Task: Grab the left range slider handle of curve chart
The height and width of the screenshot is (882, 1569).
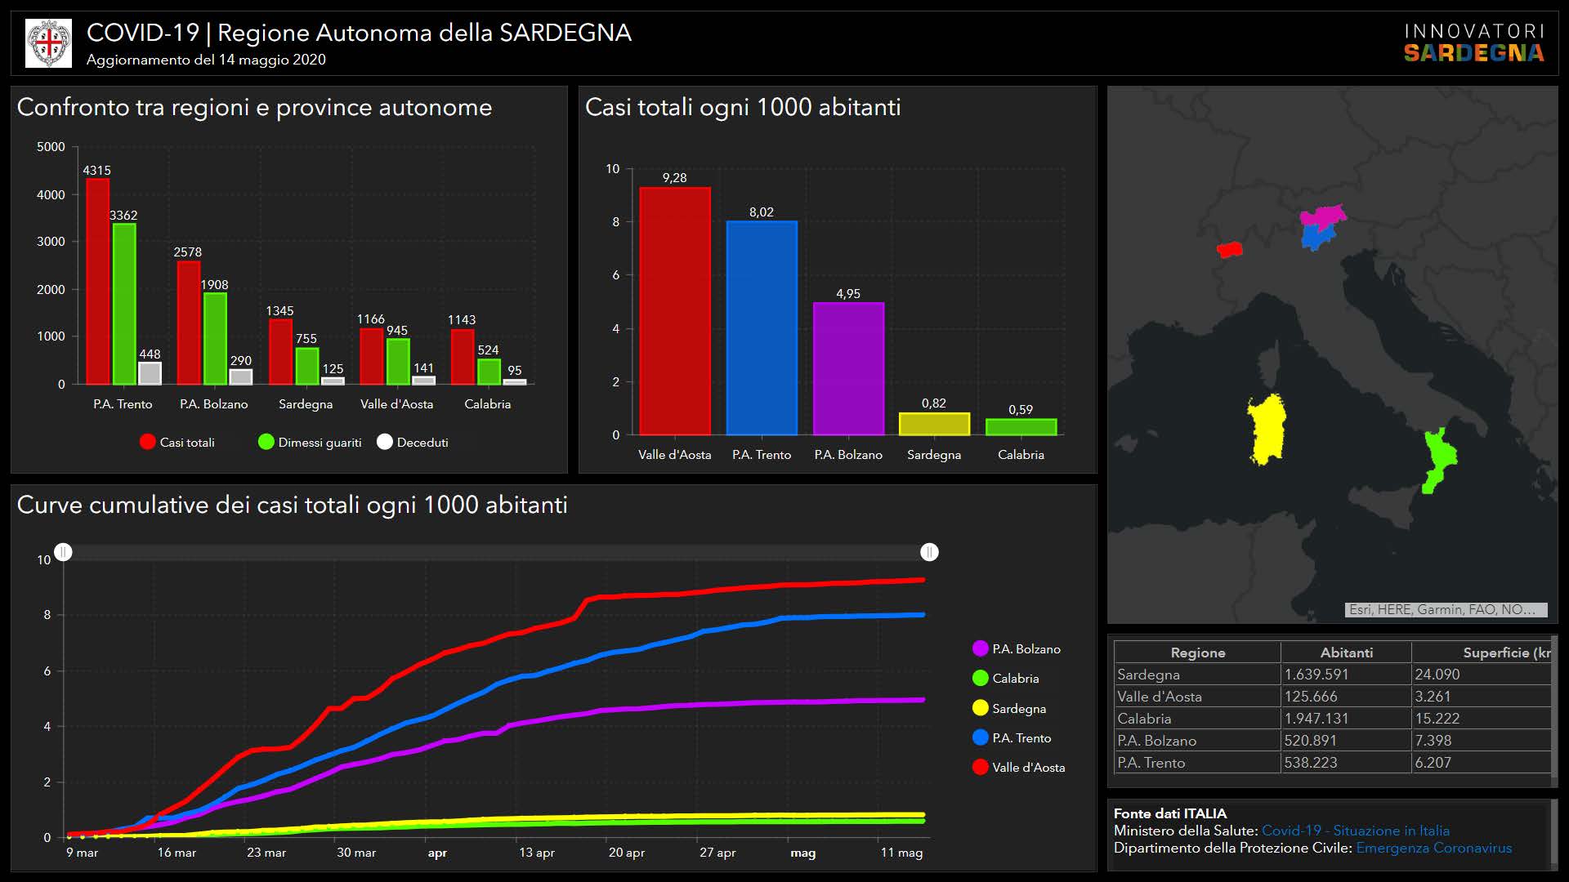Action: (x=63, y=552)
